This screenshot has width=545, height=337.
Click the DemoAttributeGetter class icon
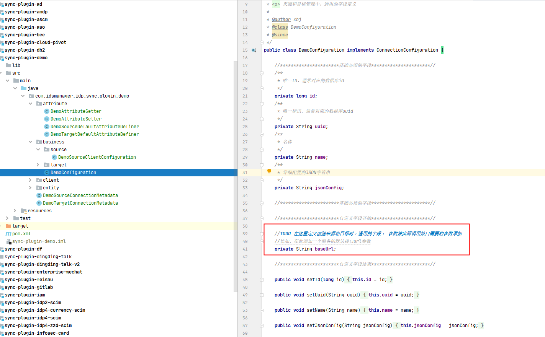(x=47, y=111)
